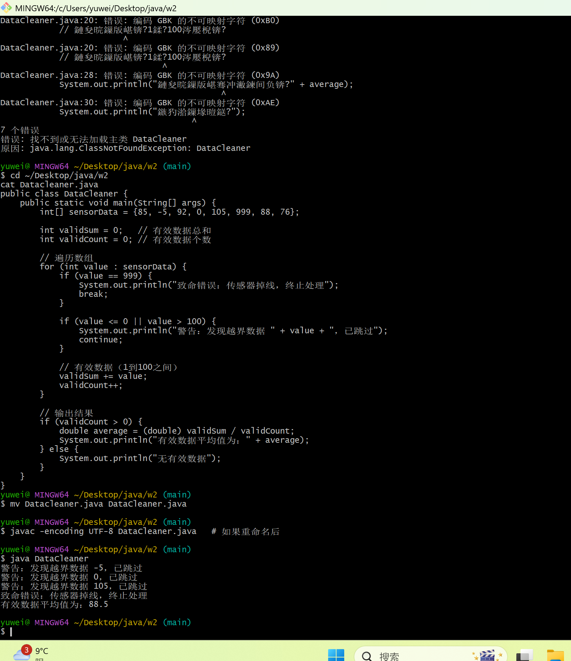Open the Windows Start menu

(x=336, y=655)
